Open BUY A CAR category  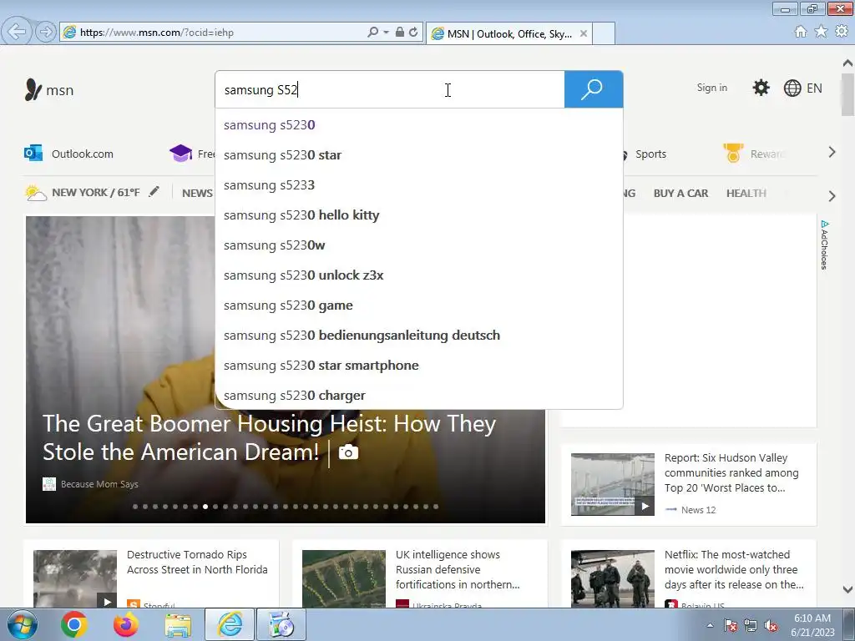(680, 193)
